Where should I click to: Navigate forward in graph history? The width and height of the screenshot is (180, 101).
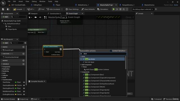point(40,17)
